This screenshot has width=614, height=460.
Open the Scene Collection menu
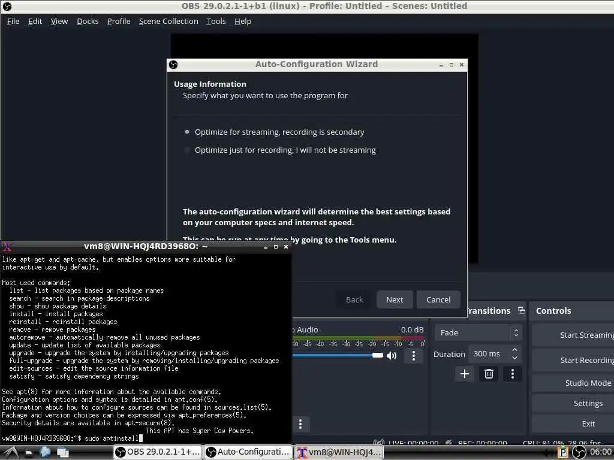click(x=168, y=22)
